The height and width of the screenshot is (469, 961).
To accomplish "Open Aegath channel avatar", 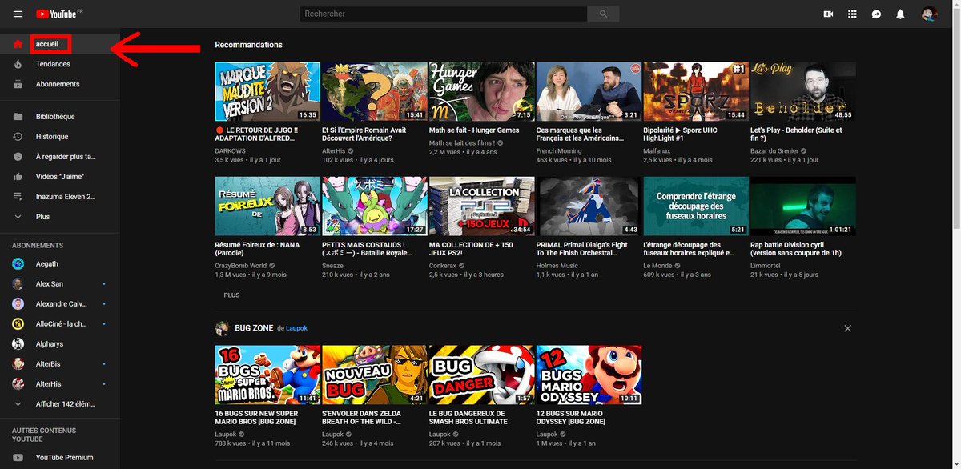I will 18,263.
